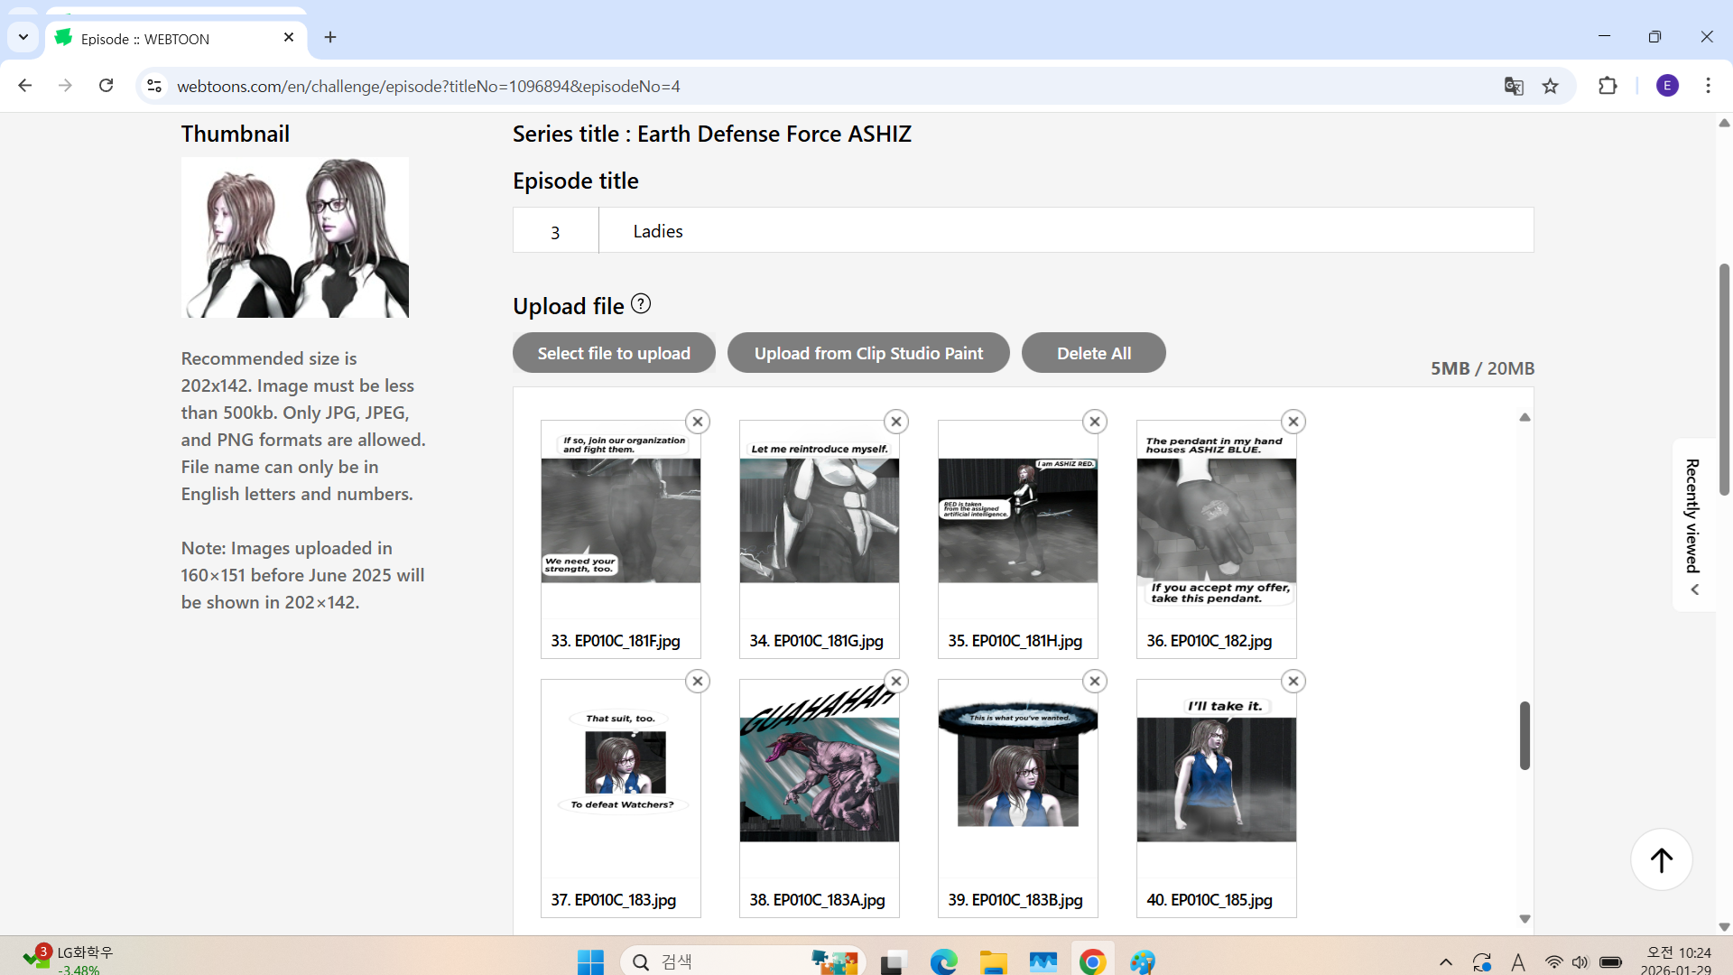1733x975 pixels.
Task: Click the Ladies episode title field
Action: coord(1065,231)
